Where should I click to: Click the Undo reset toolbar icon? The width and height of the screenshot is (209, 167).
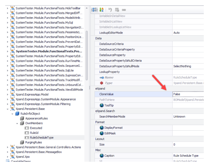click(110, 10)
